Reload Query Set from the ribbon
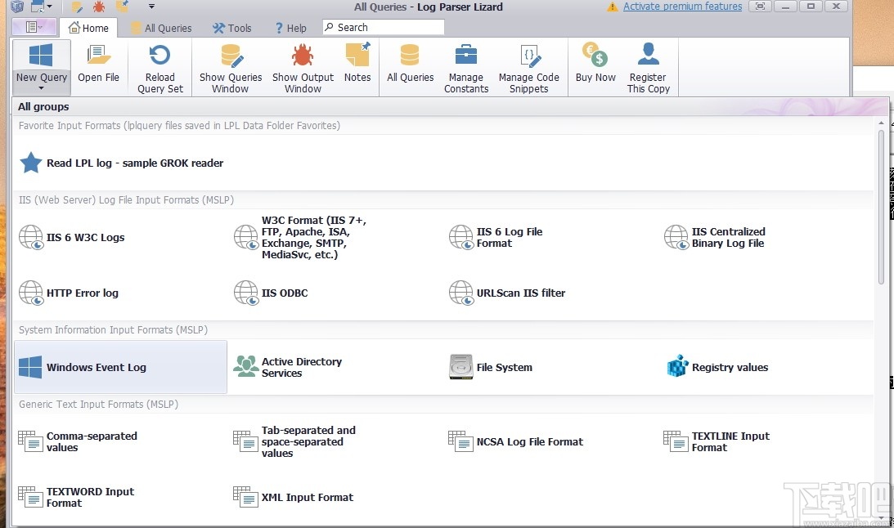This screenshot has height=528, width=894. coord(160,69)
